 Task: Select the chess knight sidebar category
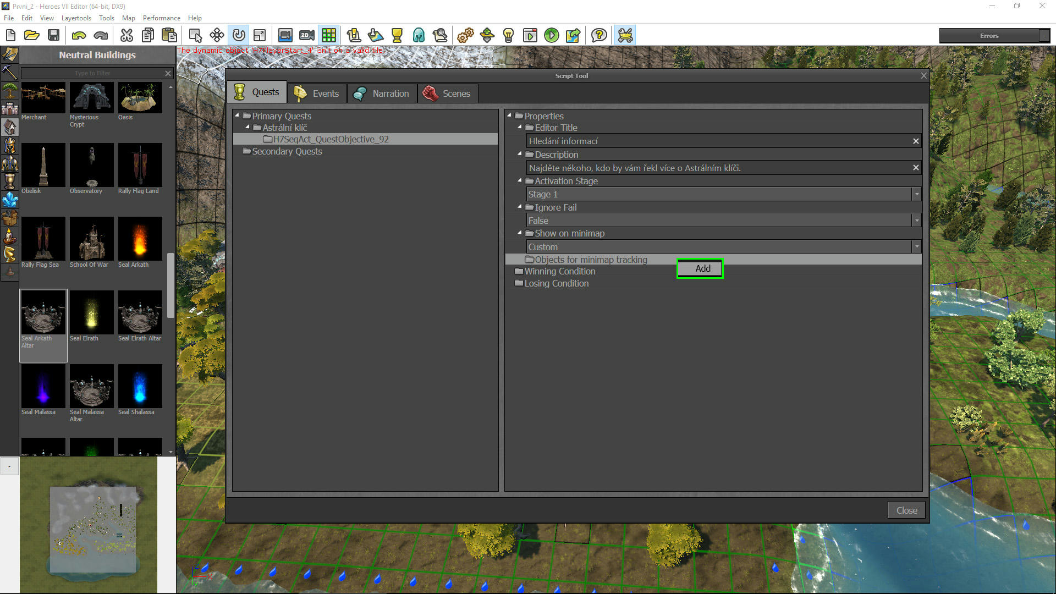10,254
